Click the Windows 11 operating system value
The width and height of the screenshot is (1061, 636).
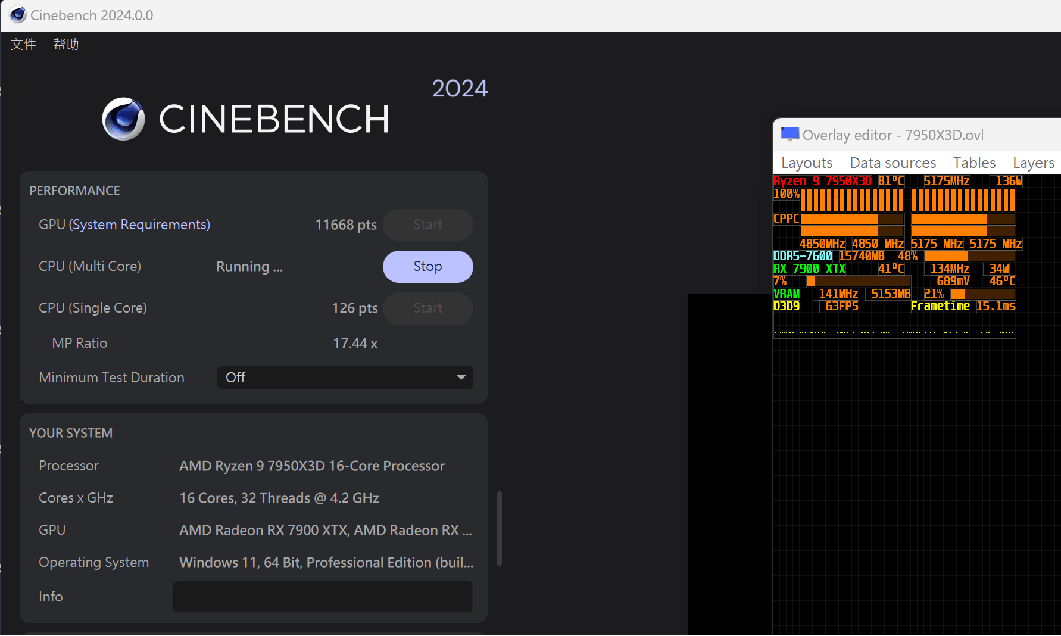pos(326,562)
